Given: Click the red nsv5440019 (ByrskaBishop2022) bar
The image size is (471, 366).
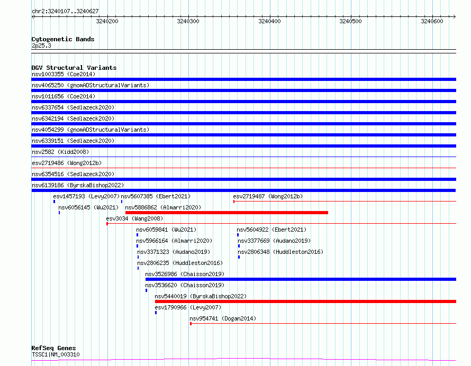Looking at the screenshot, I should point(305,301).
